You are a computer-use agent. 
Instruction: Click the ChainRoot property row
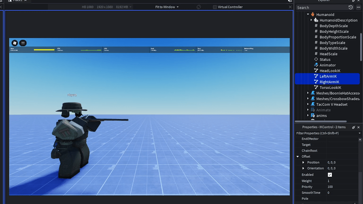[x=327, y=151]
